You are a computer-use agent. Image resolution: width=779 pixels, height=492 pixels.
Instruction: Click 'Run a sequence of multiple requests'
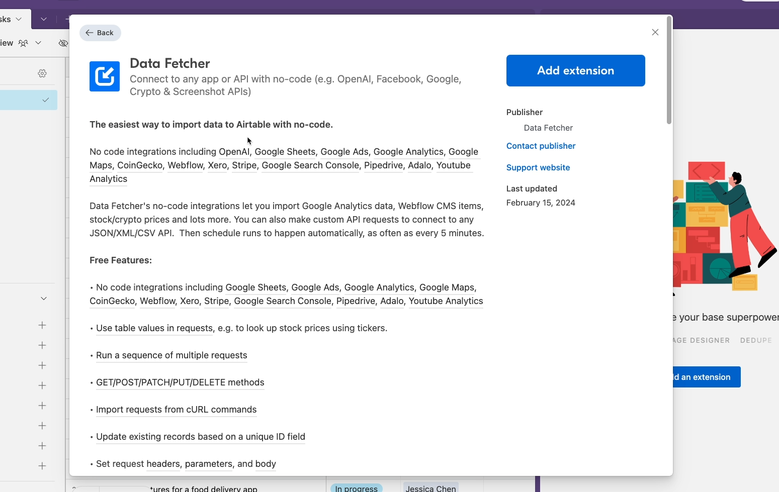pyautogui.click(x=171, y=355)
